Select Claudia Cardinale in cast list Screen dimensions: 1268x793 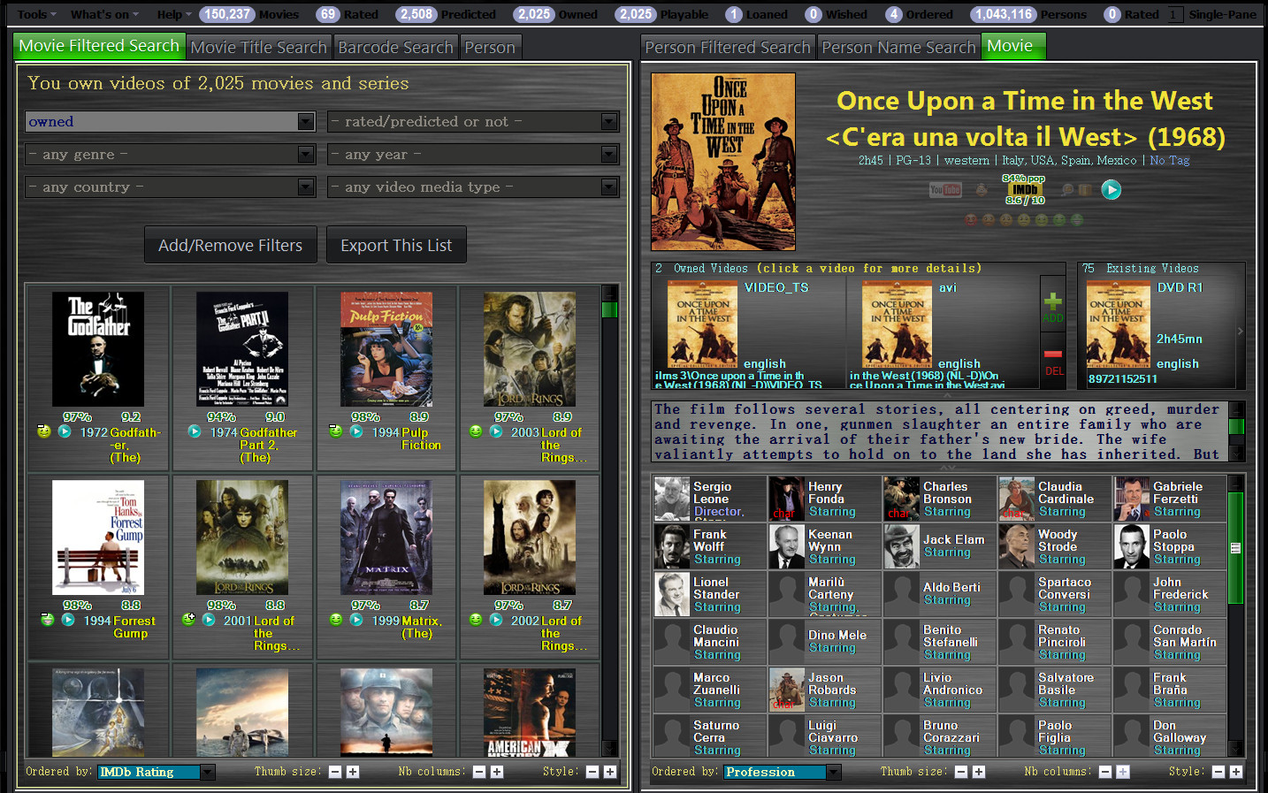click(x=1055, y=499)
